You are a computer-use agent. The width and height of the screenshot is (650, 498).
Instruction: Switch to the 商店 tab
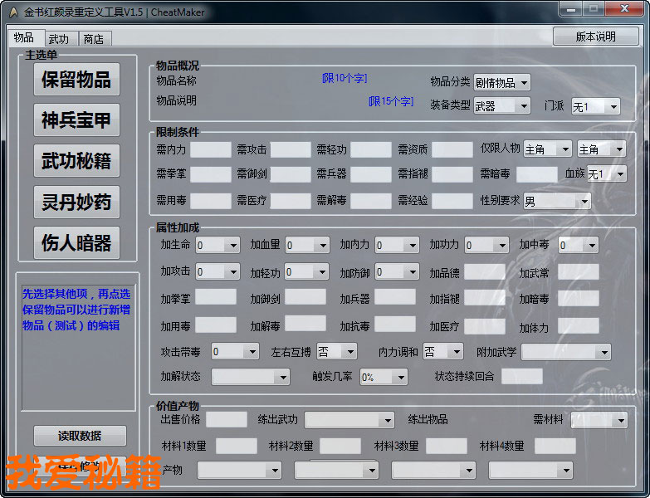(94, 39)
